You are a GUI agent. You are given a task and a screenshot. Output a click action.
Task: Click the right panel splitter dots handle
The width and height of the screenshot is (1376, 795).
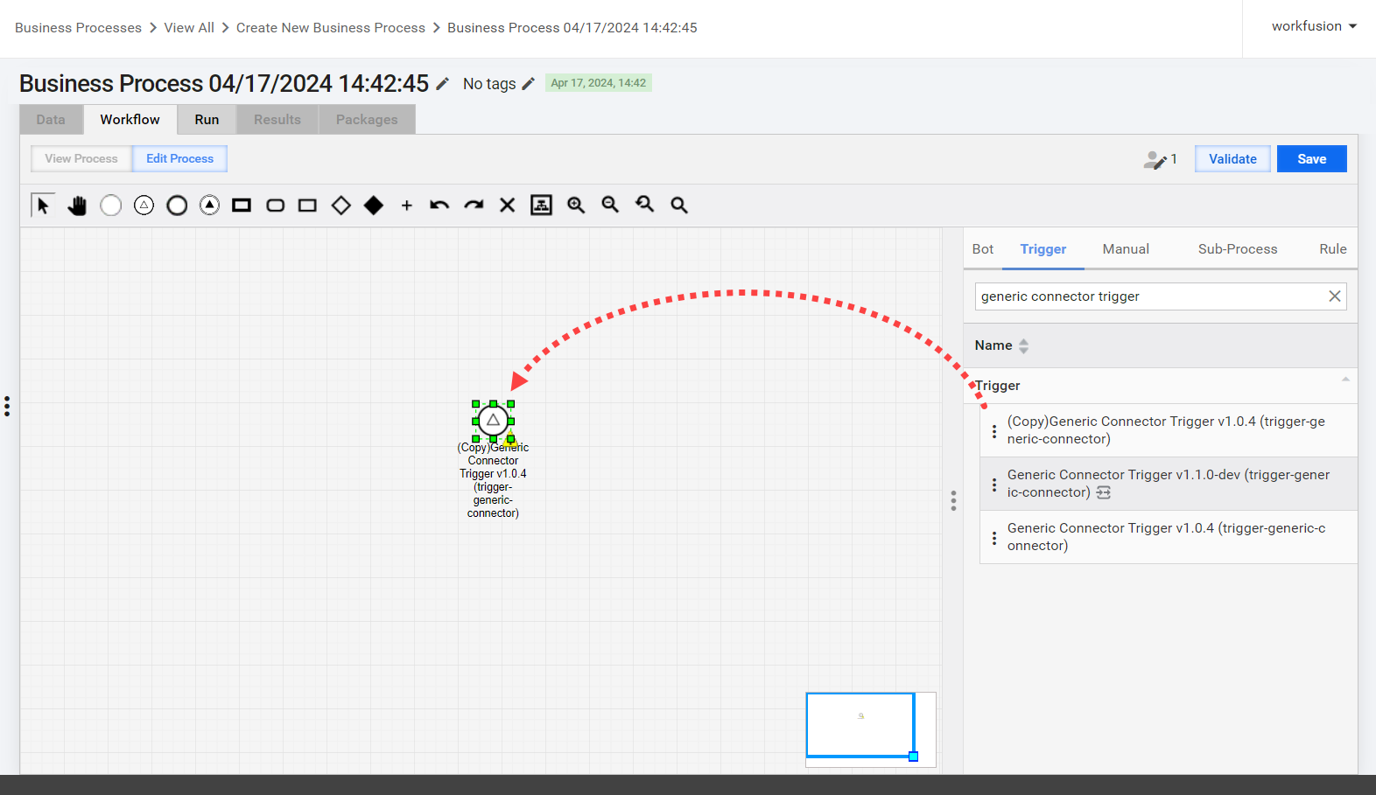(x=953, y=500)
